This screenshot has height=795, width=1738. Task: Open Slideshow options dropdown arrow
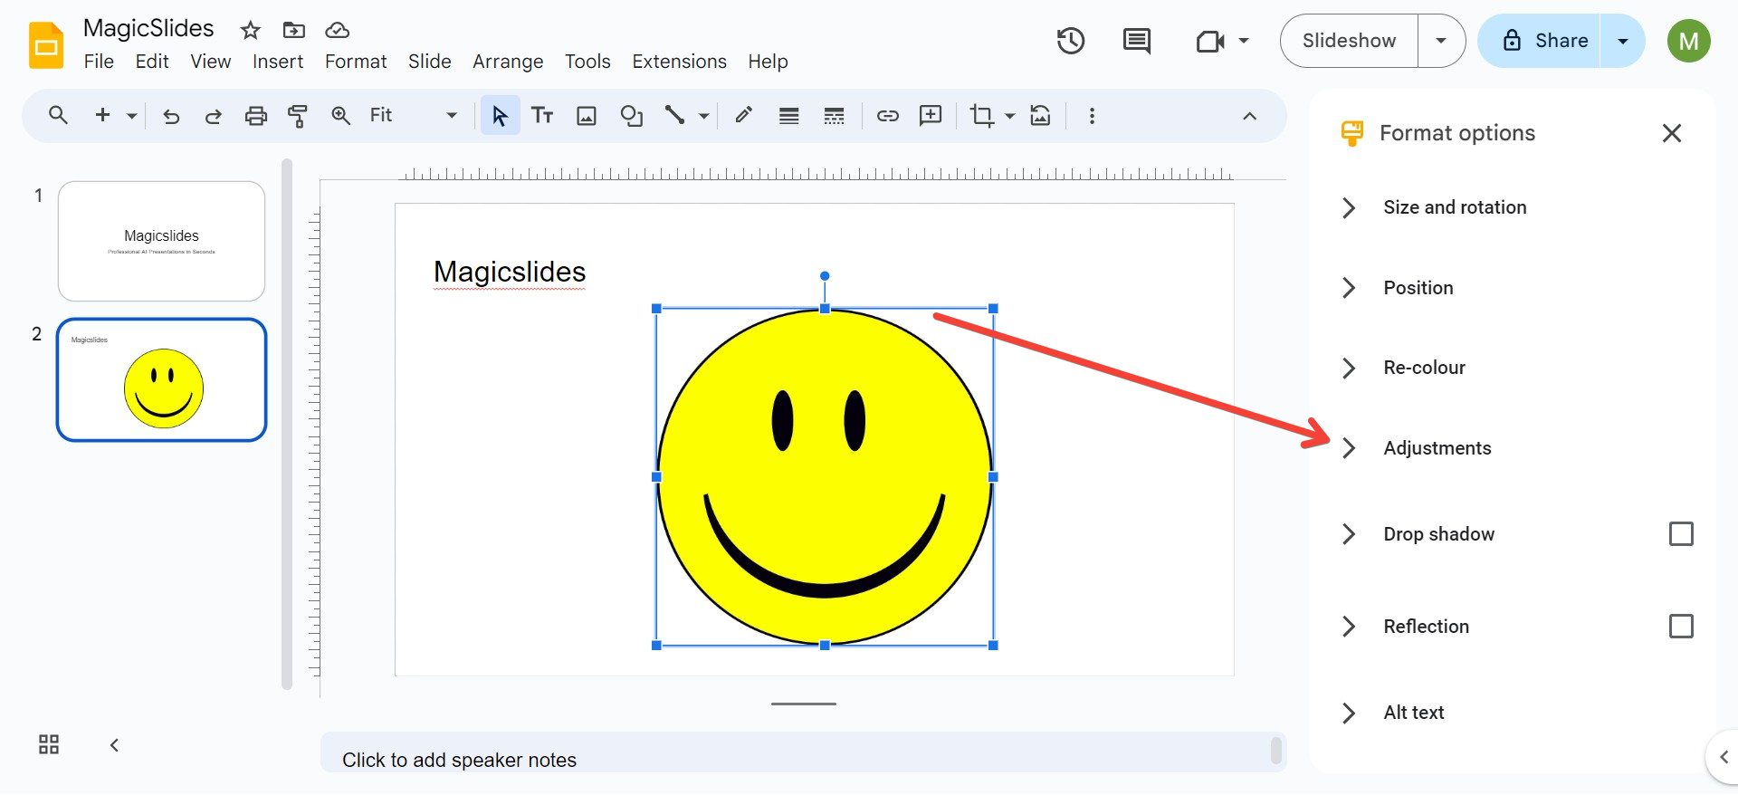click(1441, 41)
